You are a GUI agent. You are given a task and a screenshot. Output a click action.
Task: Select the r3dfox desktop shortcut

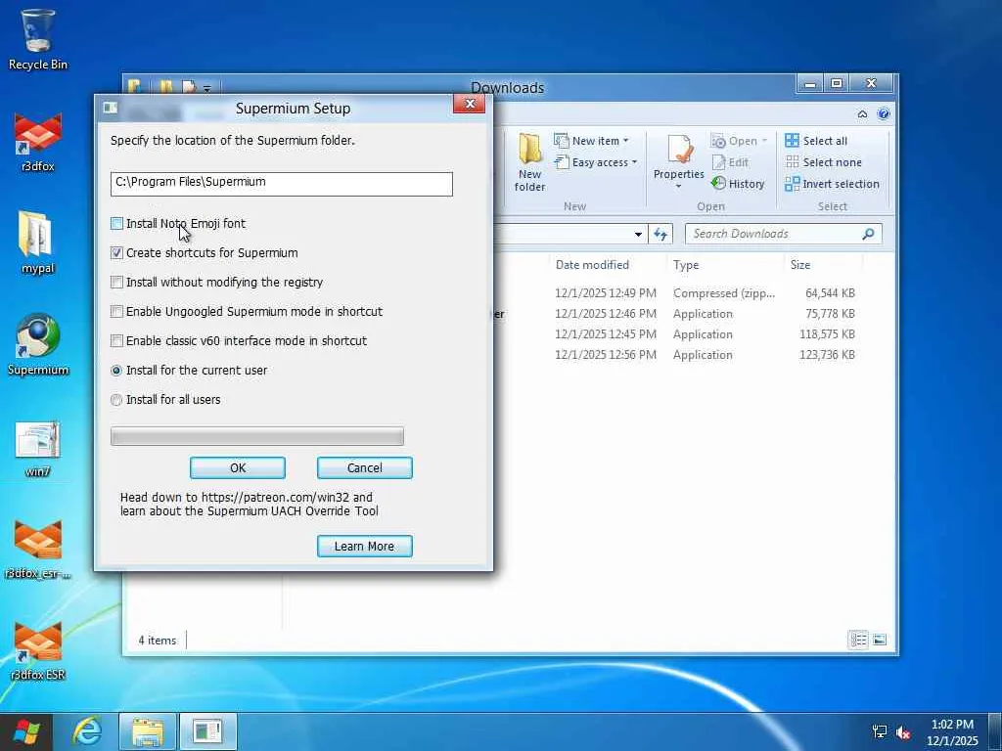pyautogui.click(x=38, y=142)
